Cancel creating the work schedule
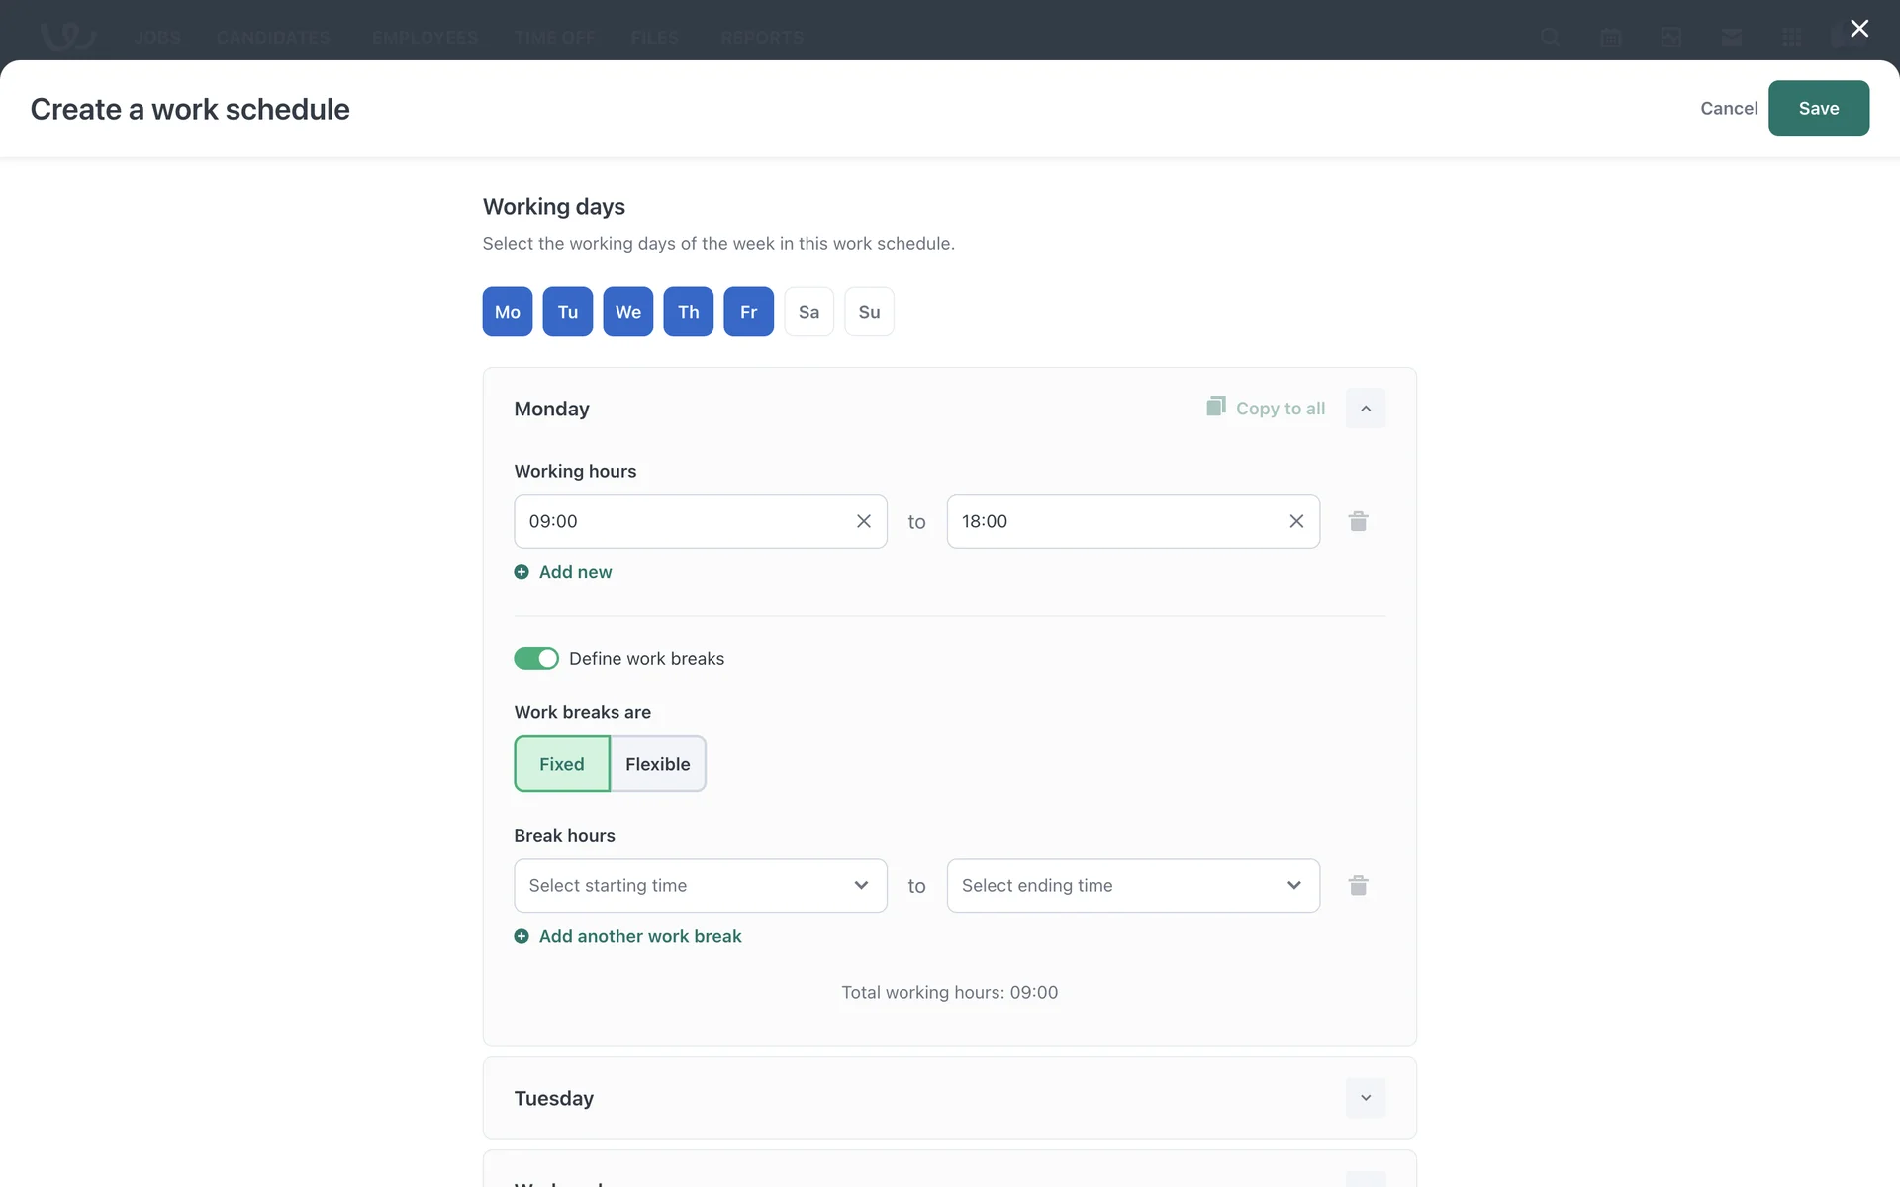 (x=1728, y=108)
